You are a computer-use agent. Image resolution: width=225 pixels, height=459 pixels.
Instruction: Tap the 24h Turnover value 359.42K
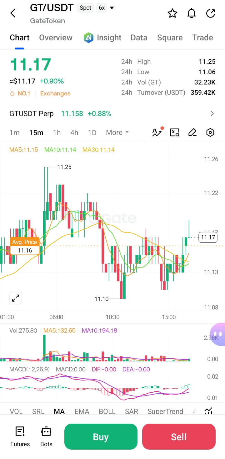point(203,93)
